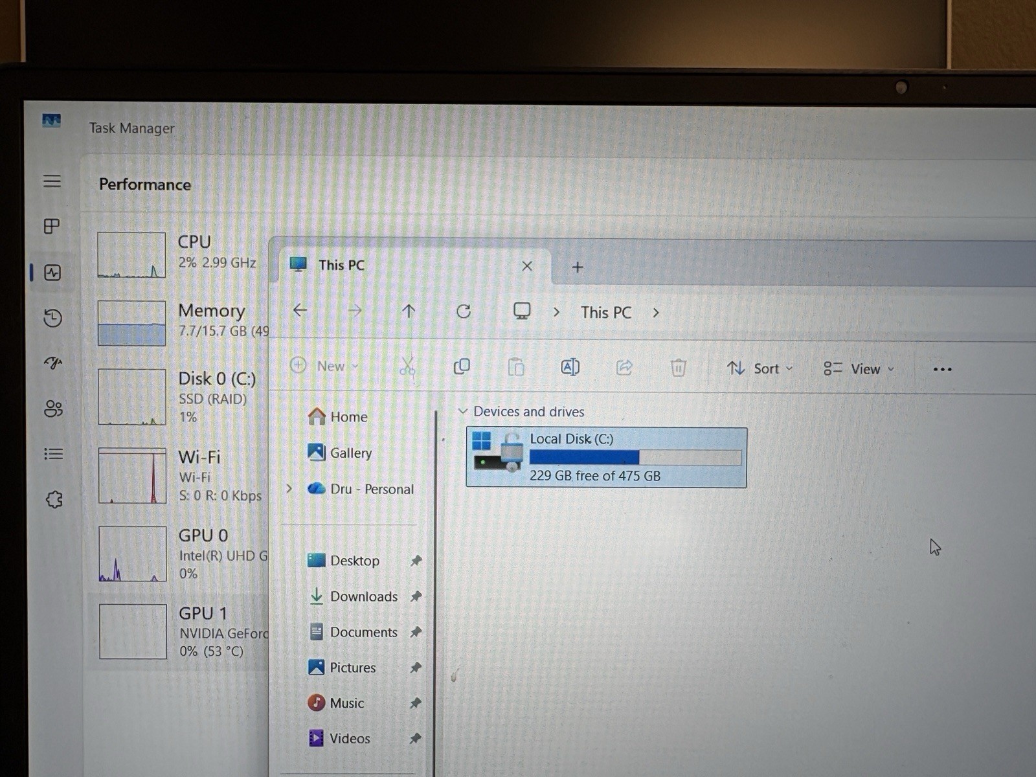This screenshot has width=1036, height=777.
Task: Open Startup apps icon in Task Manager
Action: coord(53,363)
